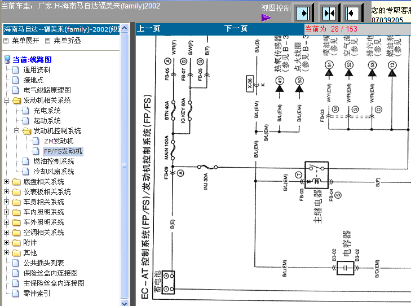Click the folder icon of 车身相关系统
The width and height of the screenshot is (411, 306).
coord(16,202)
